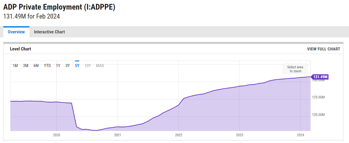This screenshot has height=143, width=349.
Task: Click the Level Chart heading
Action: pyautogui.click(x=20, y=49)
